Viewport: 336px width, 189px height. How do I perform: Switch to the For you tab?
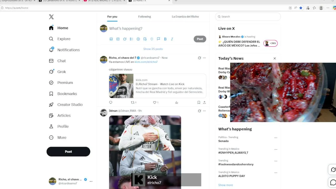[x=112, y=17]
